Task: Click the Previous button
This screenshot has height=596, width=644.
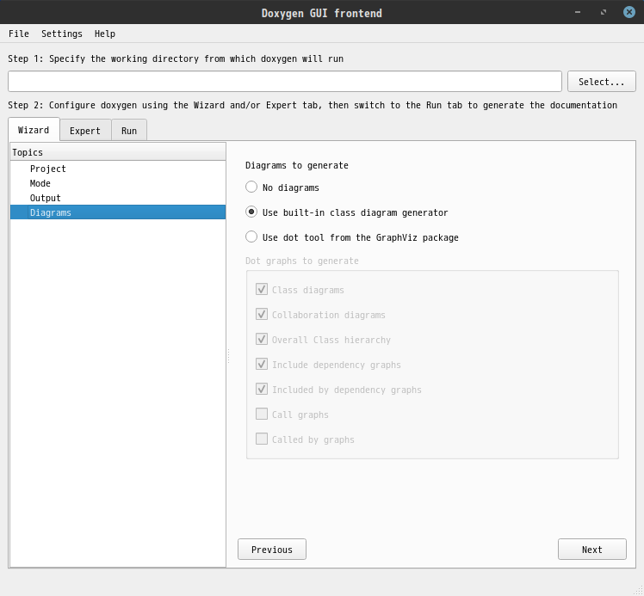Action: pos(272,550)
